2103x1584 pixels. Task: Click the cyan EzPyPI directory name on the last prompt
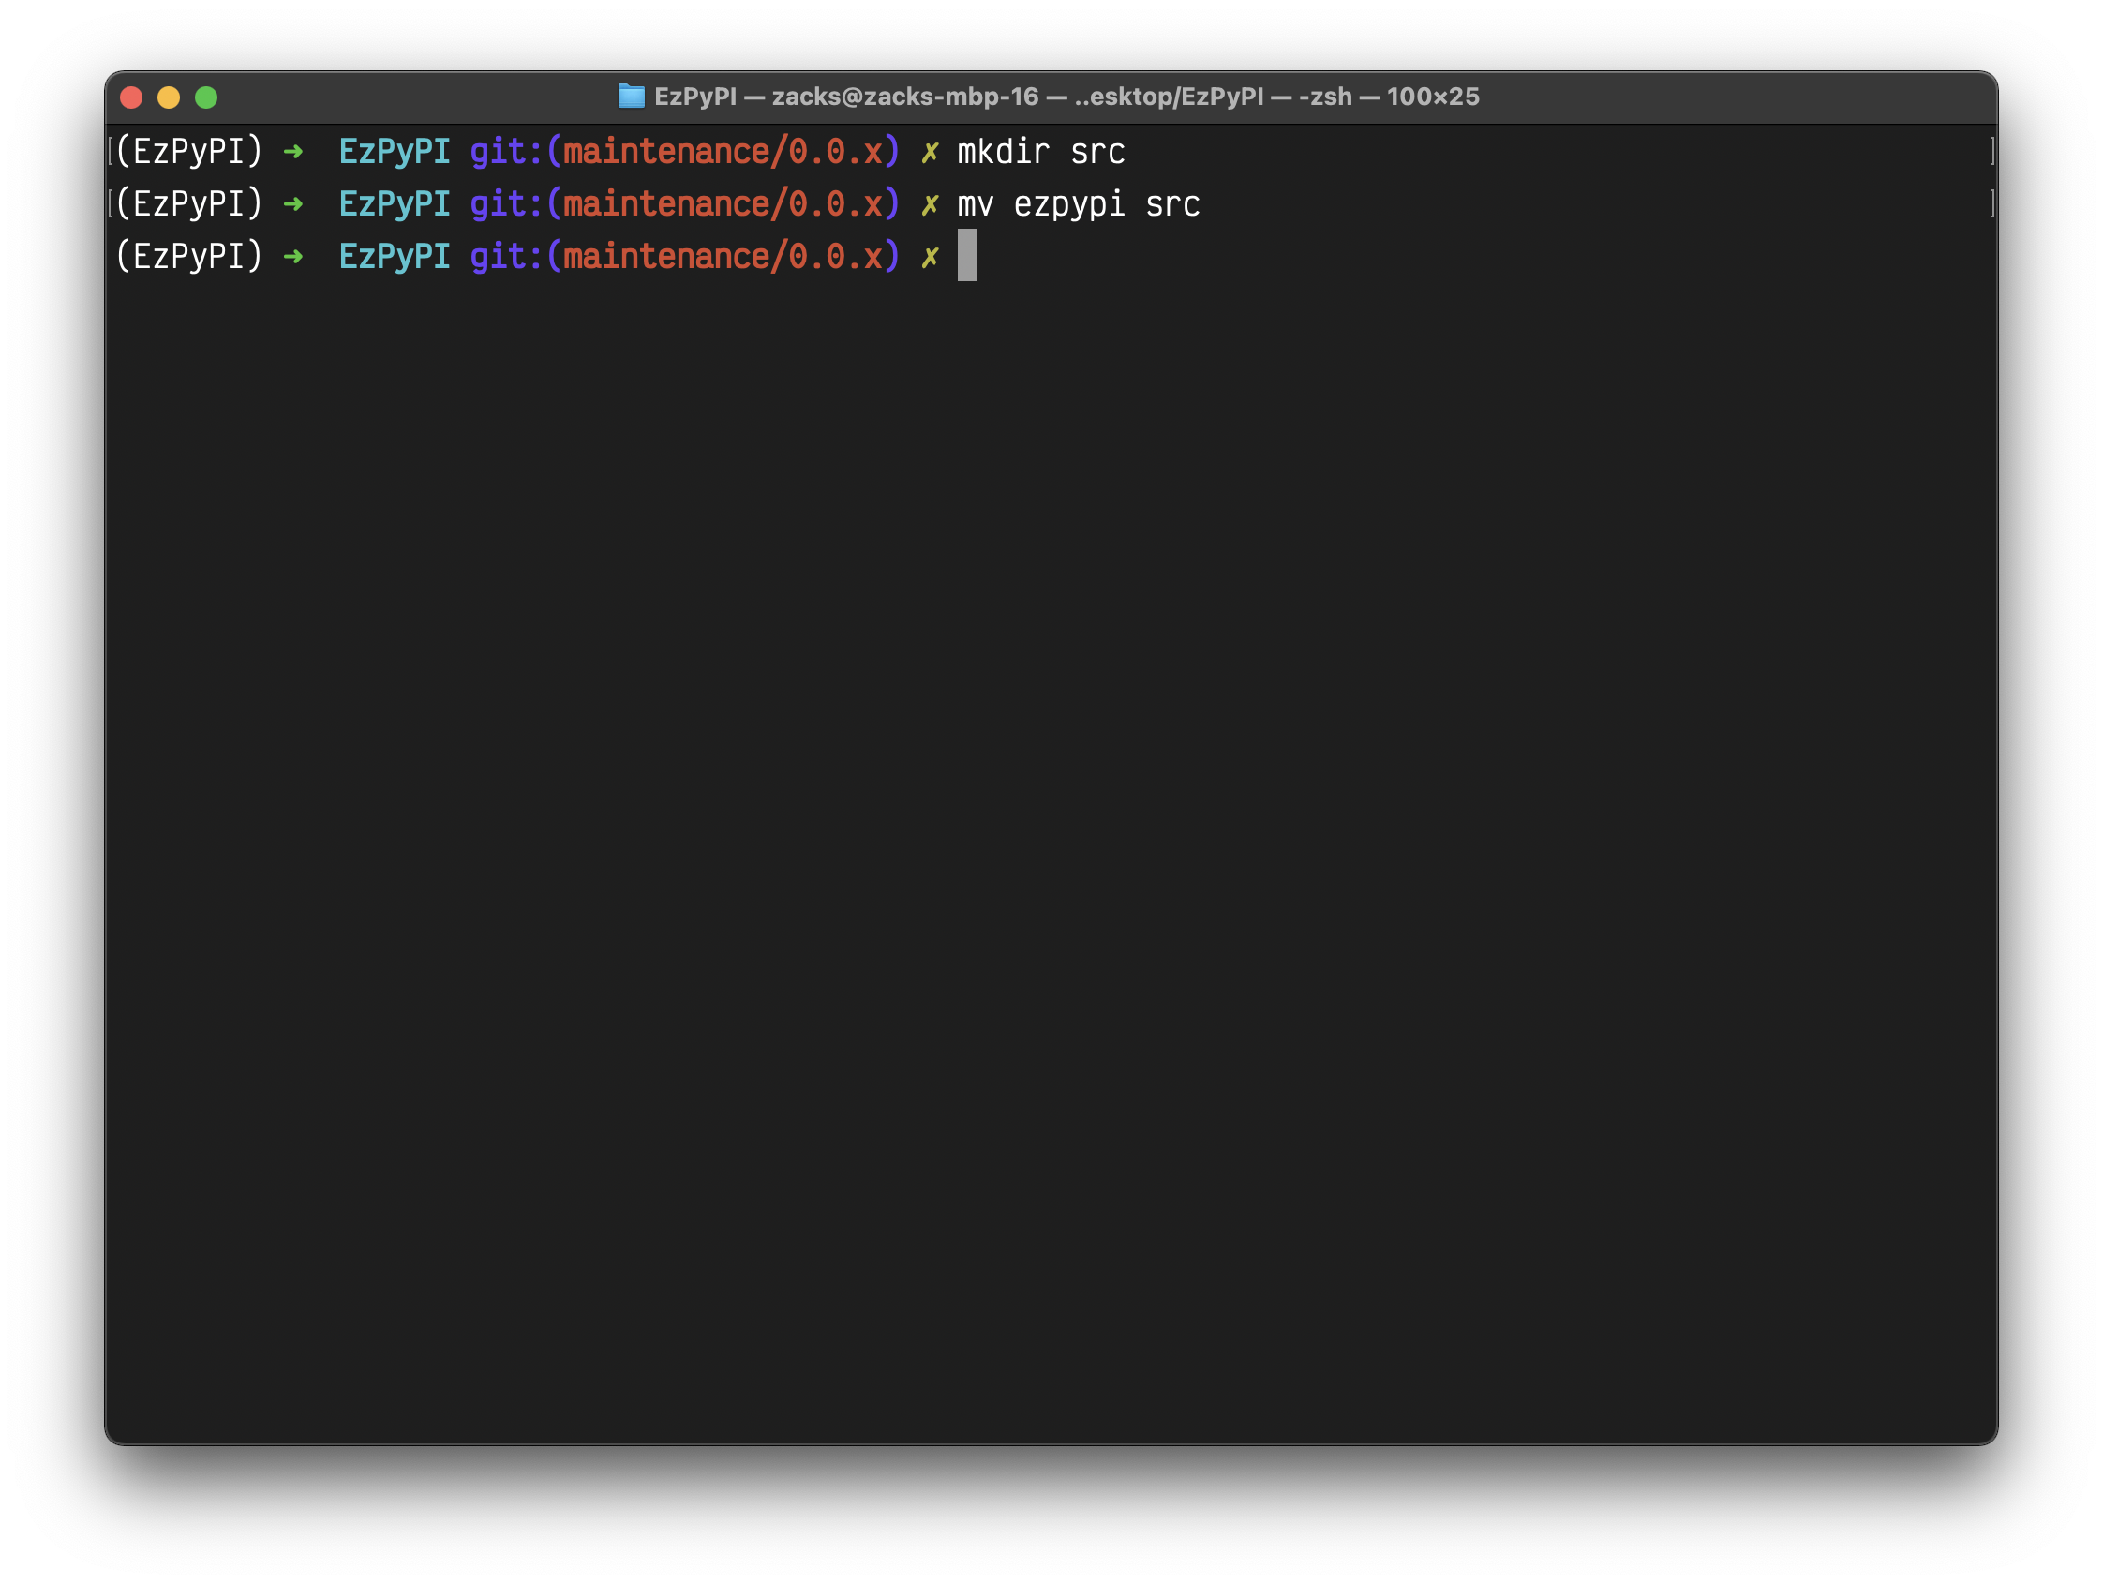pos(395,257)
